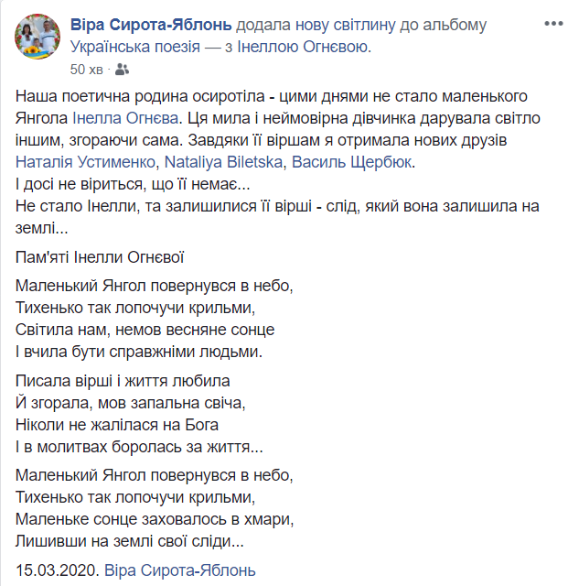This screenshot has width=568, height=586.
Task: Open Віра Сирота-Яблонь signature link at bottom
Action: [x=180, y=570]
